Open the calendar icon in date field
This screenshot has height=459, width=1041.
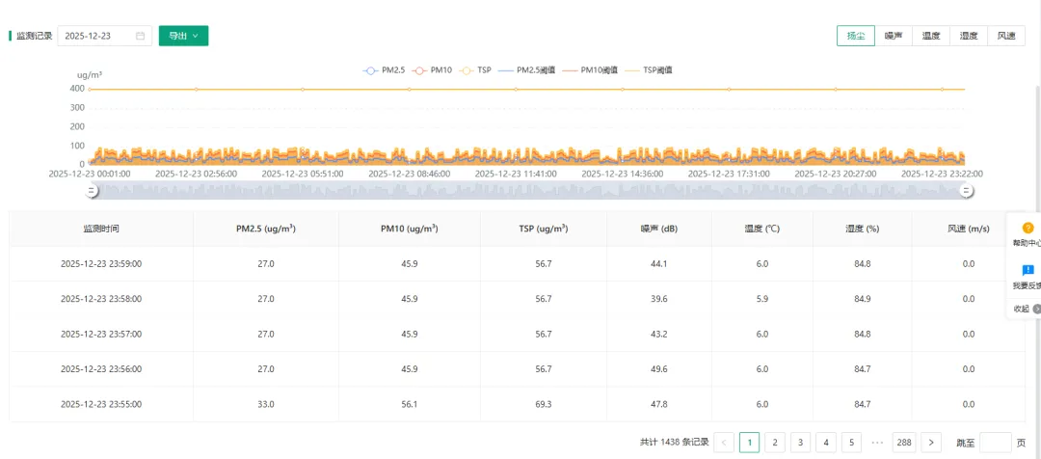click(x=140, y=36)
